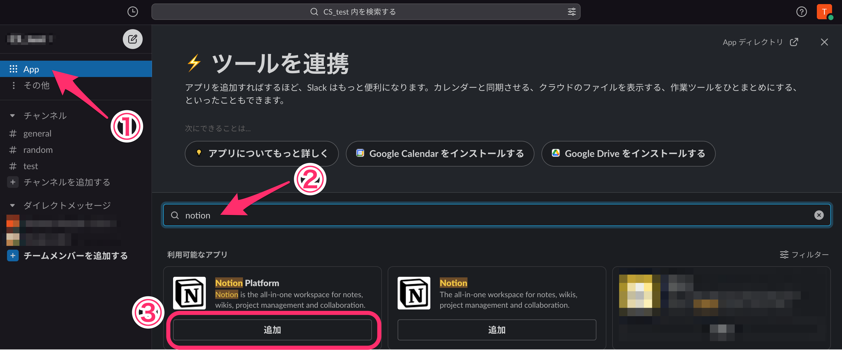This screenshot has width=842, height=350.
Task: Open the second direct message entry
Action: coord(62,239)
